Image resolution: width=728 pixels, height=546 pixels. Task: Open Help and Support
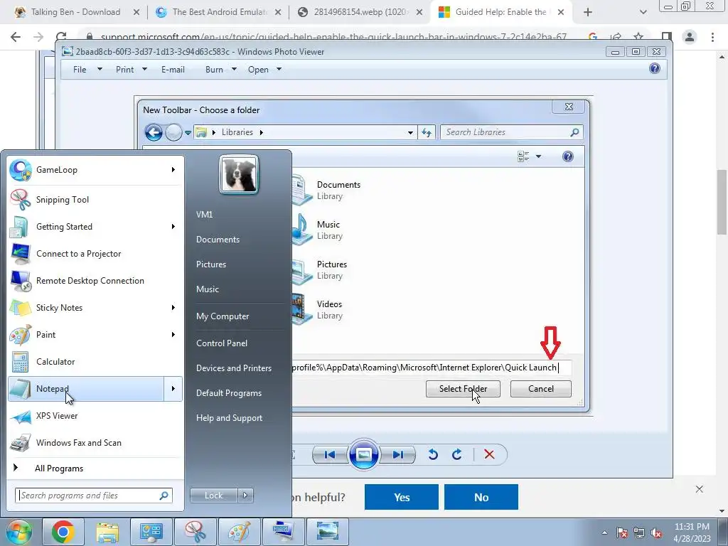(x=229, y=418)
